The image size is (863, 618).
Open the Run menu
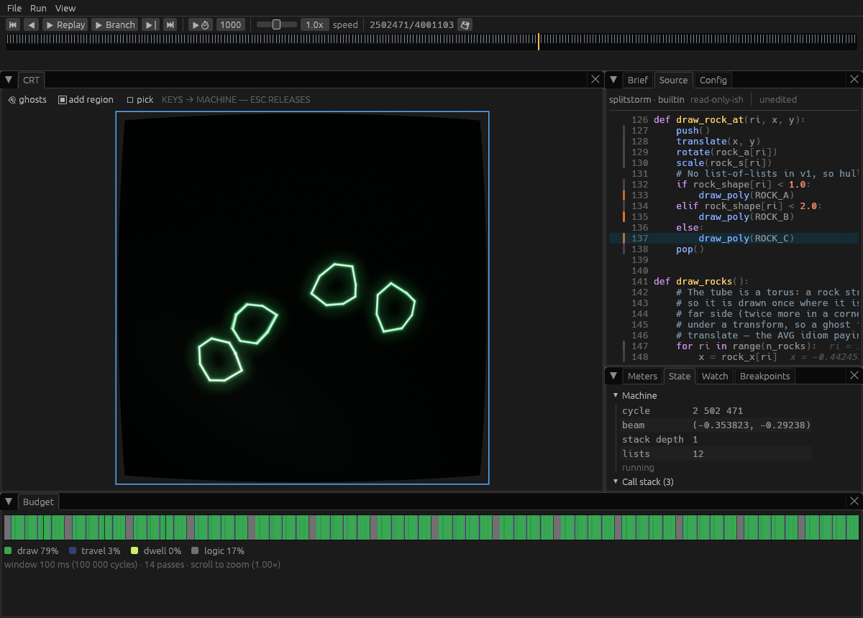click(x=38, y=8)
